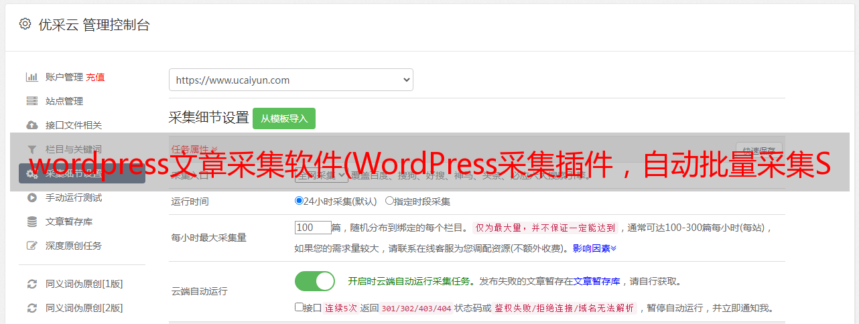Open the https://www.ucaiyun.com site dropdown

291,80
